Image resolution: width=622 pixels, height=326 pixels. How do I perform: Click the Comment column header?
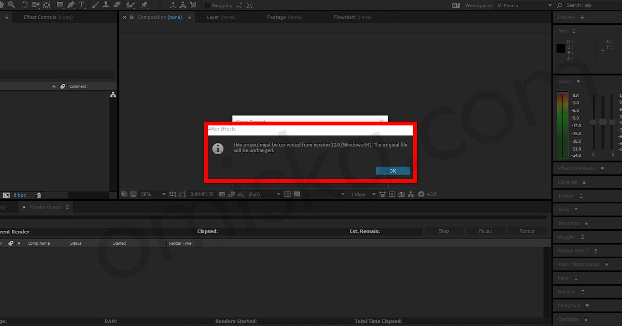tap(78, 86)
